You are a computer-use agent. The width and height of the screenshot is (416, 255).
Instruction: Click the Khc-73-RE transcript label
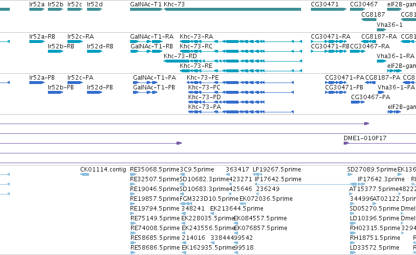196,66
